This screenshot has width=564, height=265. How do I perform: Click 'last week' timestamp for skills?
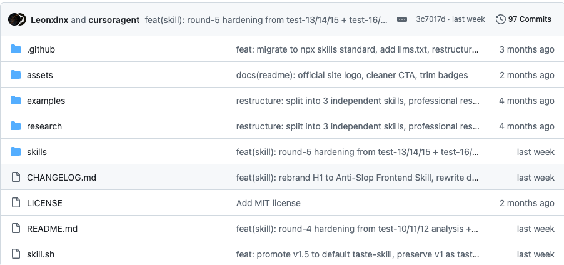(536, 152)
